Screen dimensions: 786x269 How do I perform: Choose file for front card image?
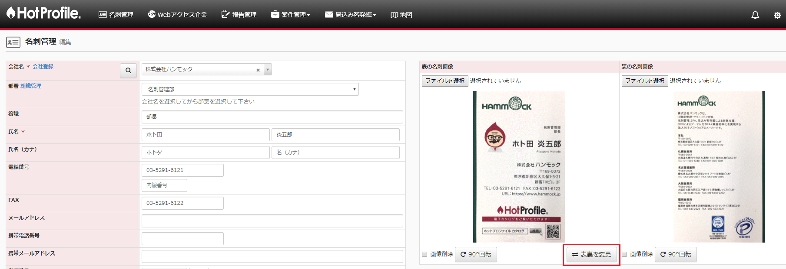(445, 81)
